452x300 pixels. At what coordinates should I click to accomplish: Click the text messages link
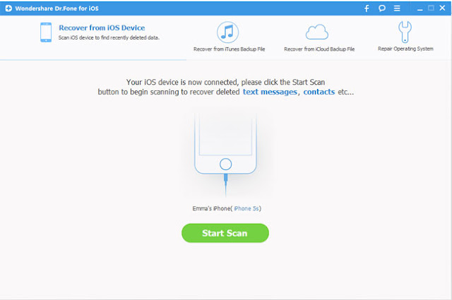(270, 92)
